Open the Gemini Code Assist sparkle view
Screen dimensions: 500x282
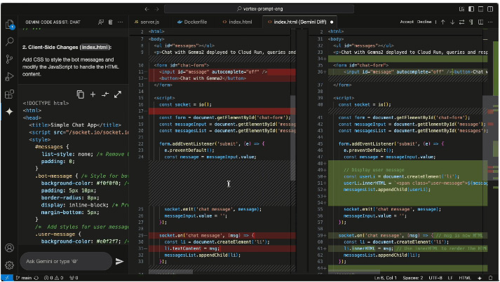[x=10, y=112]
